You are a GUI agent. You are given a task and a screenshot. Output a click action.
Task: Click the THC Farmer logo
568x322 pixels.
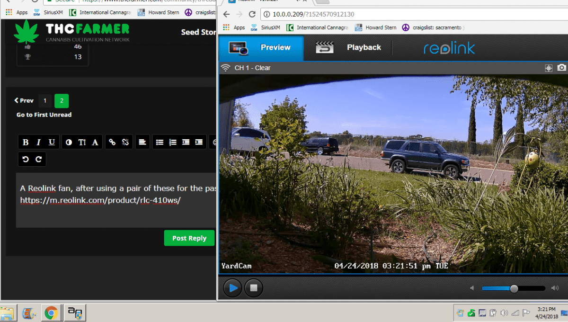click(71, 32)
